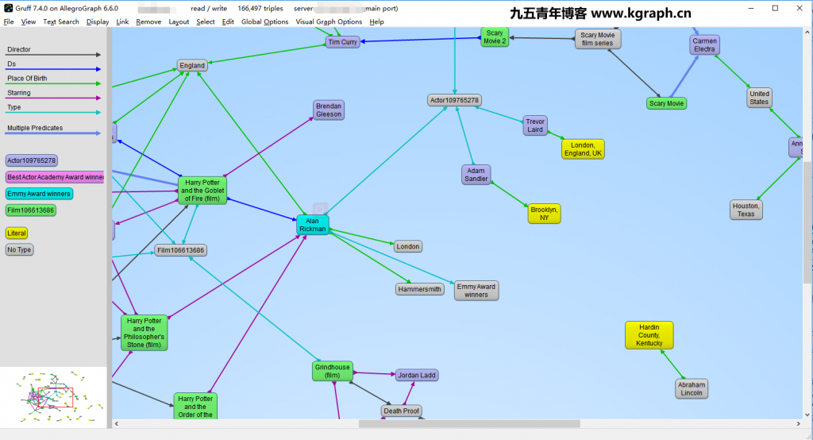Screen dimensions: 813x440
Task: Open the Text Search menu
Action: (x=60, y=21)
